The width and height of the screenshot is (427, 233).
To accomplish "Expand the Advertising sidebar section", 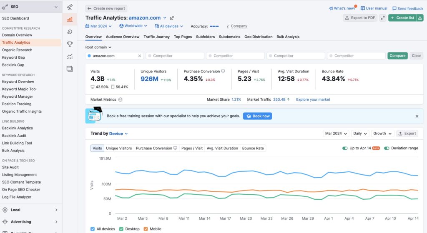I will pyautogui.click(x=56, y=222).
